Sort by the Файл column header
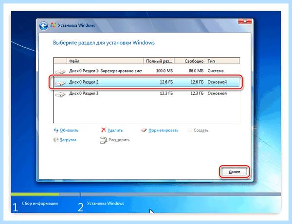The height and width of the screenshot is (224, 292). coord(105,61)
